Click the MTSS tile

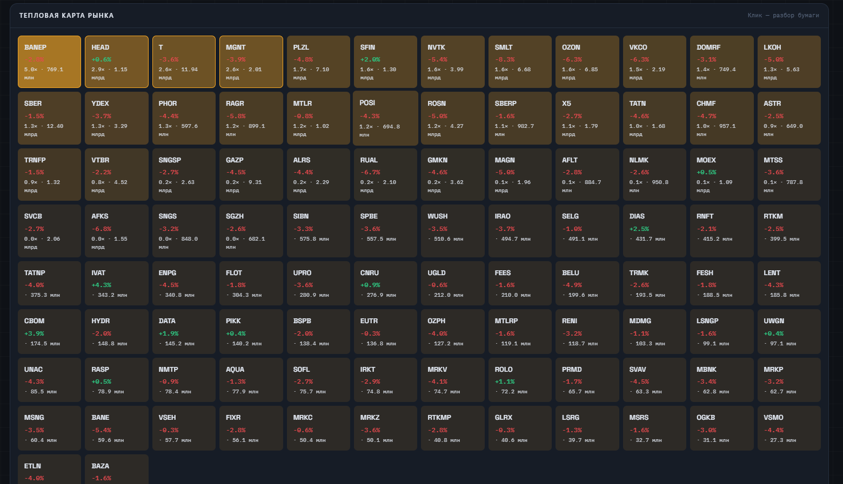pyautogui.click(x=789, y=174)
